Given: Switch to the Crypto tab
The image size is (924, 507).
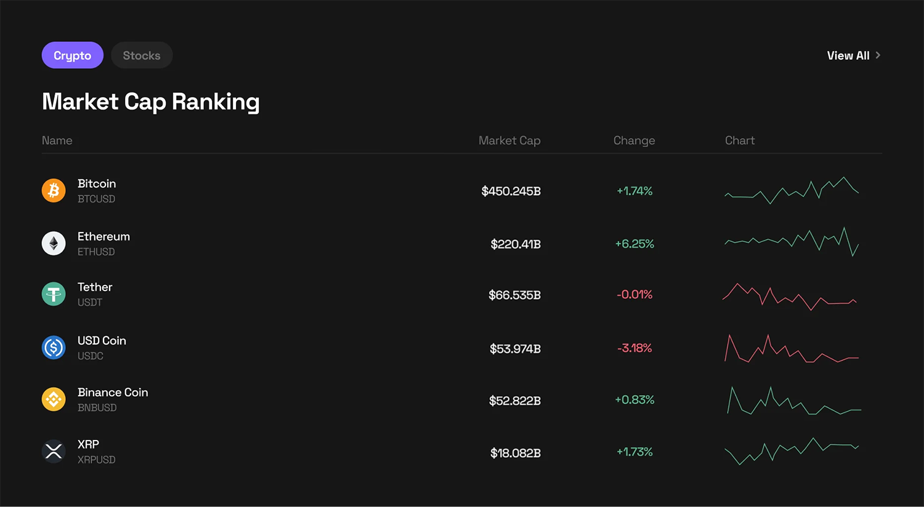Looking at the screenshot, I should point(72,55).
